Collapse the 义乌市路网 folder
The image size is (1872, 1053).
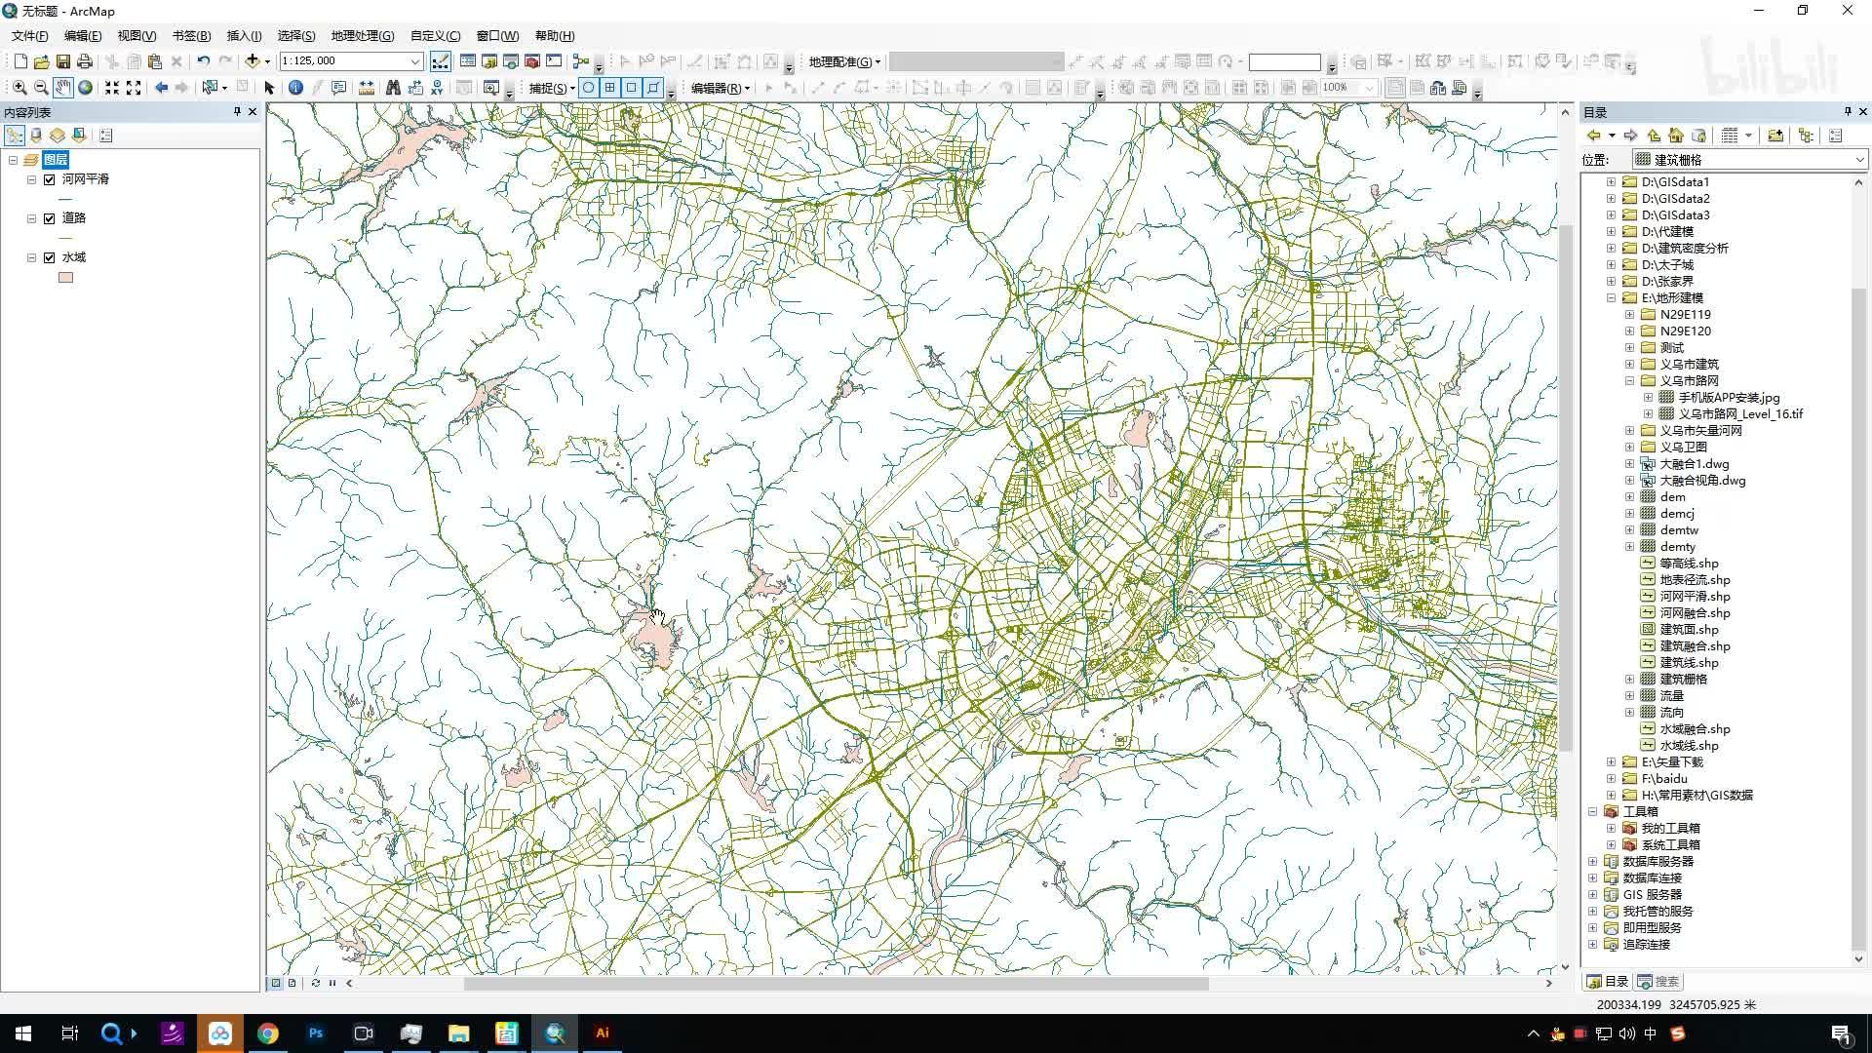click(x=1629, y=381)
